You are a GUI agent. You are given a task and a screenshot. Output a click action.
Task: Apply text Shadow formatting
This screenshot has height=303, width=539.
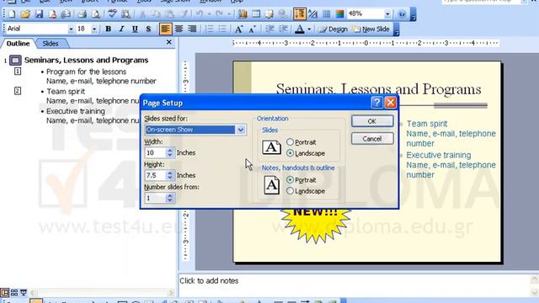pyautogui.click(x=148, y=29)
